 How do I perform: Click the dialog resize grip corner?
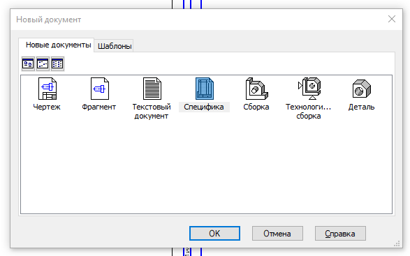pyautogui.click(x=397, y=243)
